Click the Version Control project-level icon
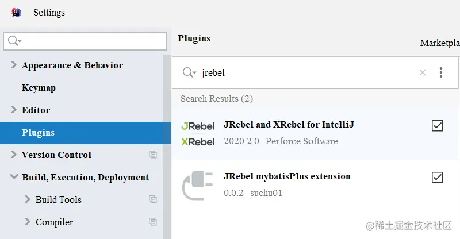This screenshot has width=460, height=239. [x=152, y=155]
